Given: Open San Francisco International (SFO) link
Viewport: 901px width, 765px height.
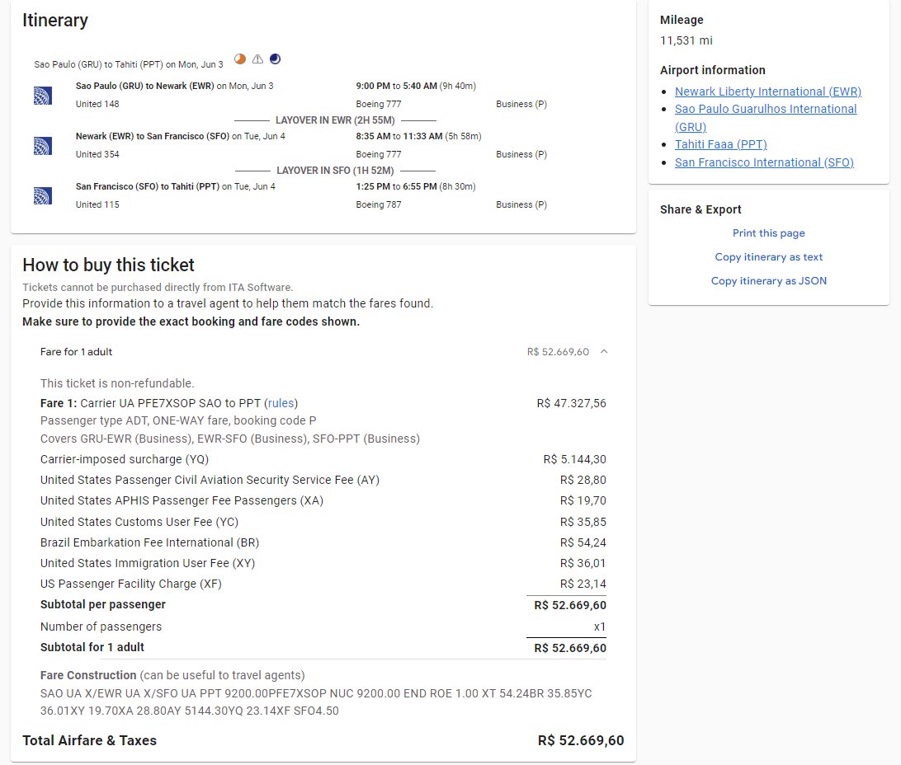Looking at the screenshot, I should pos(764,162).
